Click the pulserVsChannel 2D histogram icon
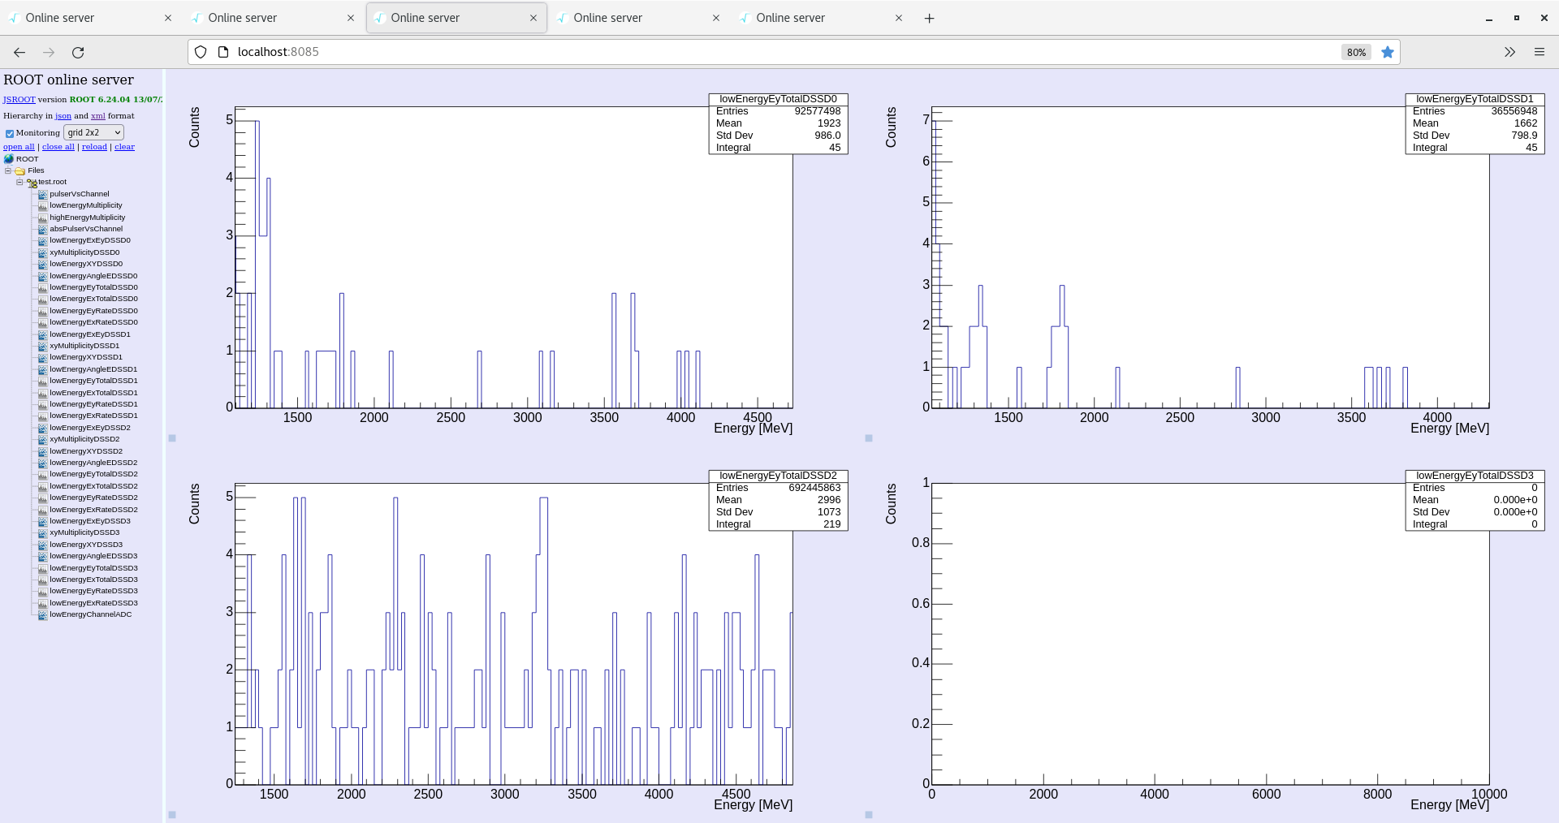The height and width of the screenshot is (823, 1559). click(42, 194)
